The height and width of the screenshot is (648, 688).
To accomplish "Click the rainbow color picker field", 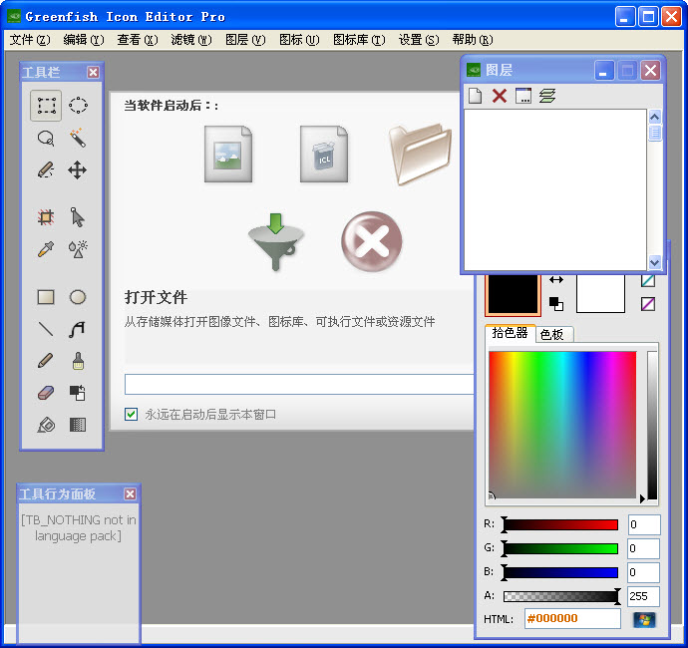I will coord(562,425).
